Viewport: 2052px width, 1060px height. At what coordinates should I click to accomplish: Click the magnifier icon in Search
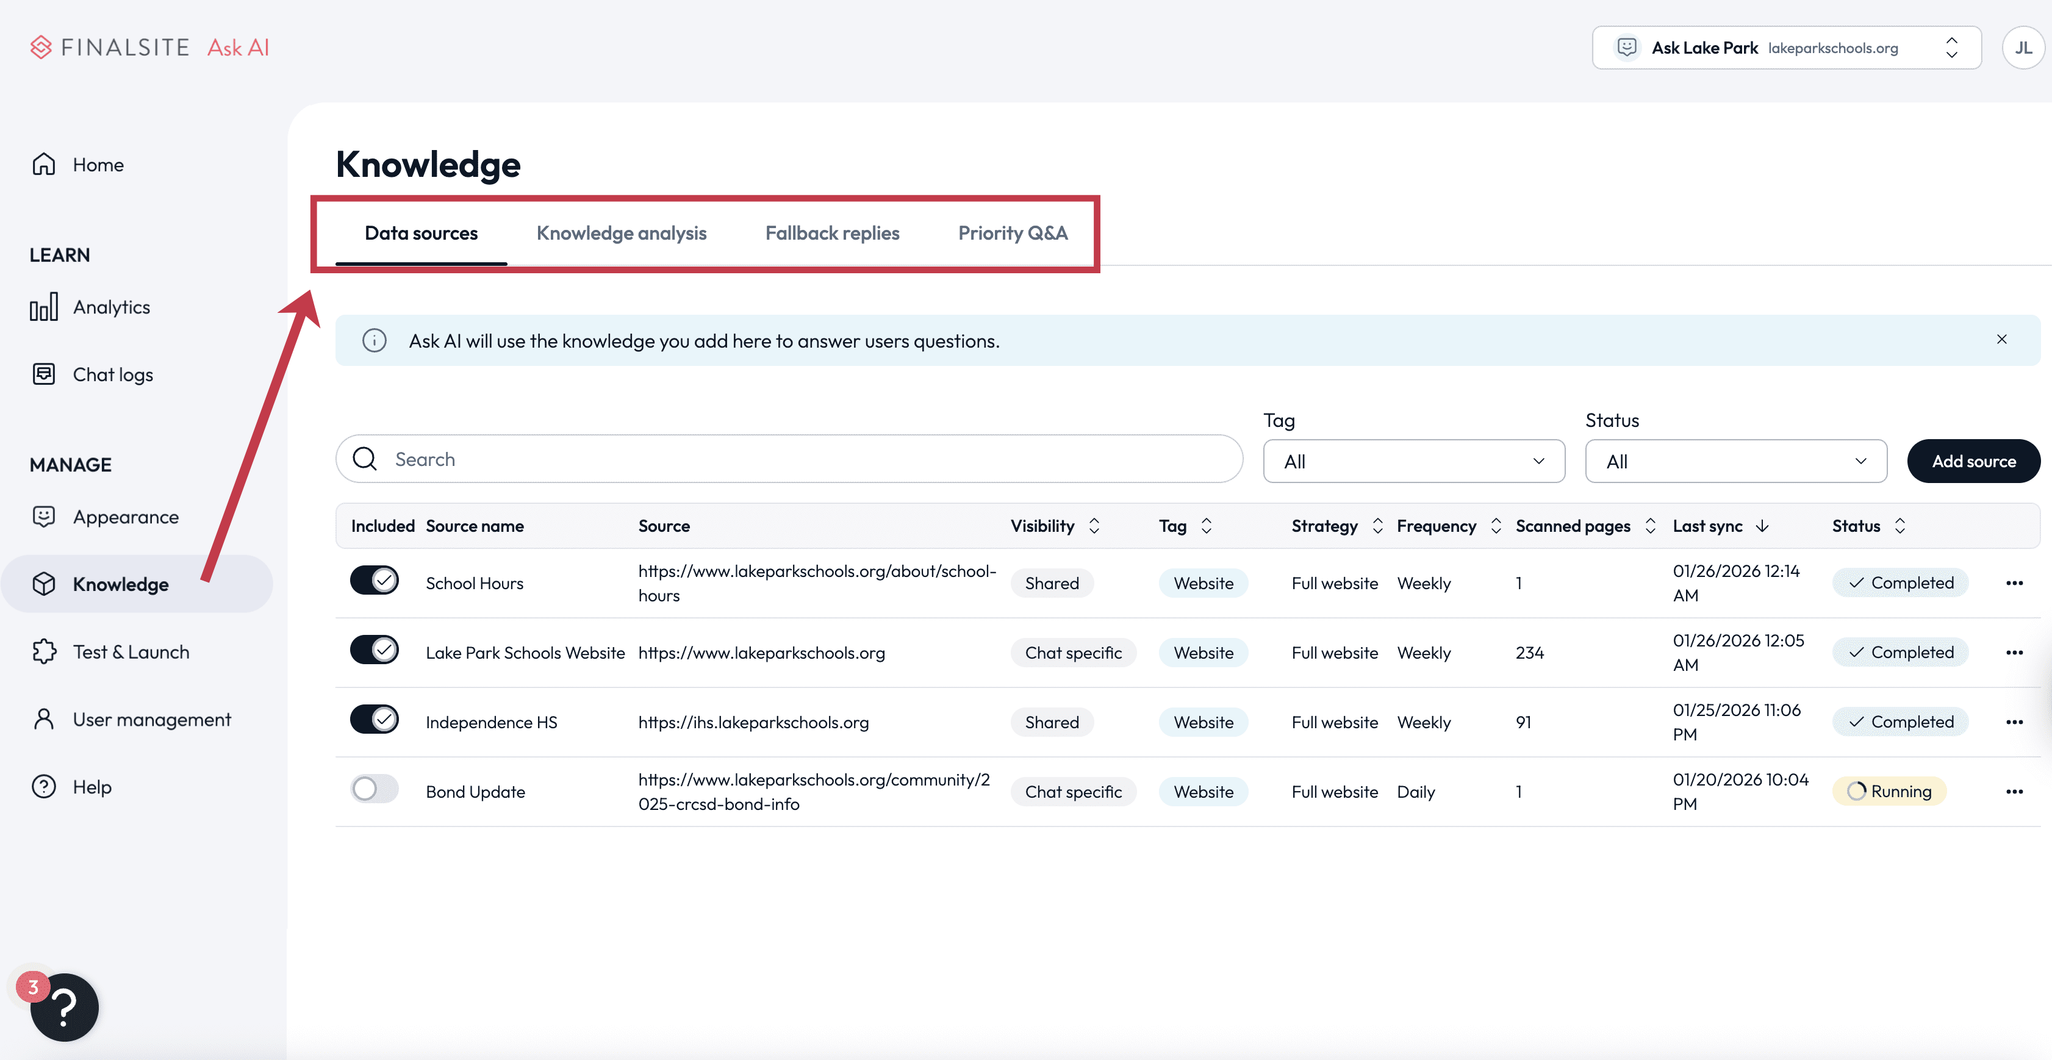[x=365, y=459]
